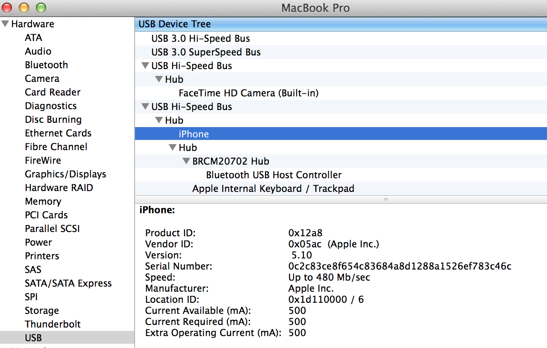Screen dimensions: 547x348
Task: Collapse the Hub above FaceTime HD Camera
Action: [159, 79]
